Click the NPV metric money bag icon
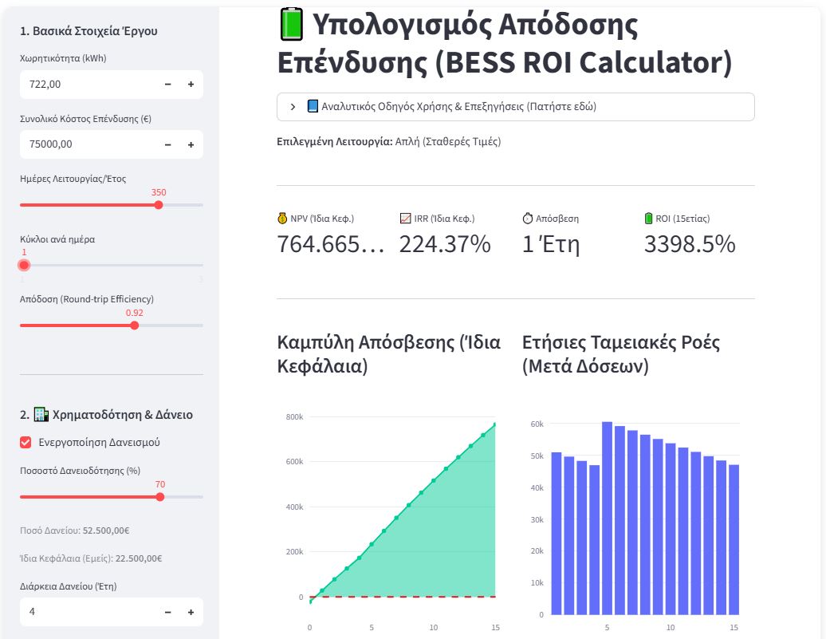The image size is (826, 639). click(282, 219)
